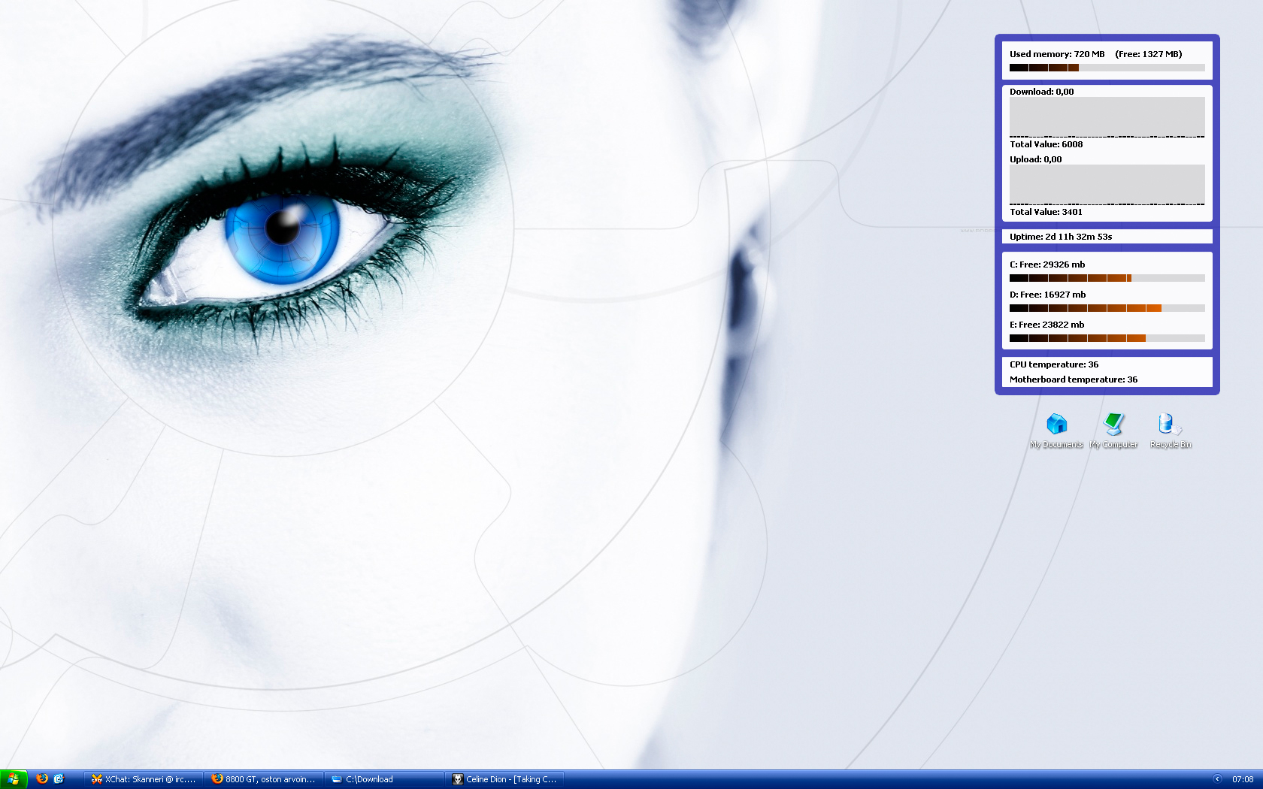The width and height of the screenshot is (1263, 789).
Task: Click the "Total Value: 6008" text
Action: [1046, 144]
